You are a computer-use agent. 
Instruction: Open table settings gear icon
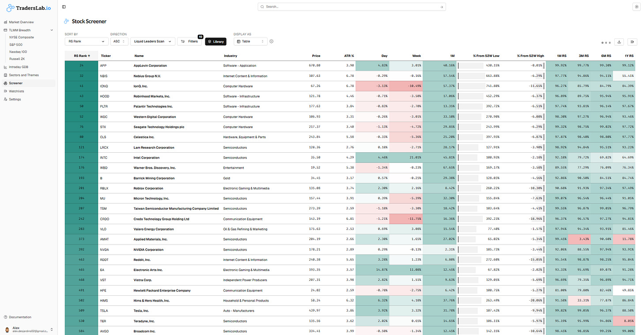[x=272, y=41]
